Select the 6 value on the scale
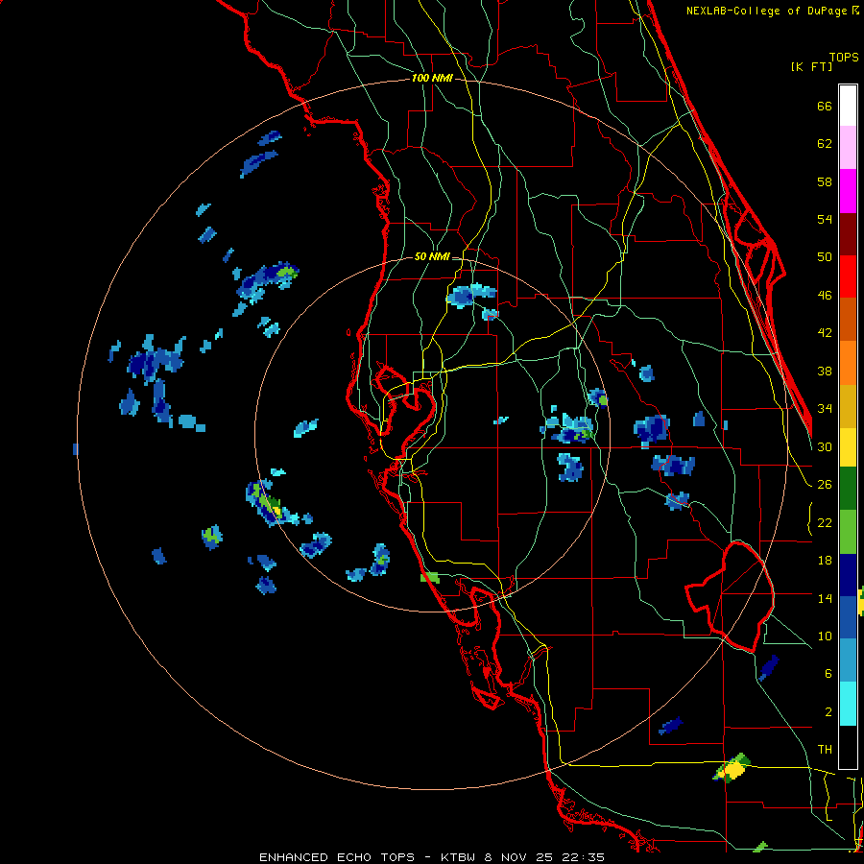The width and height of the screenshot is (864, 864). (x=828, y=674)
